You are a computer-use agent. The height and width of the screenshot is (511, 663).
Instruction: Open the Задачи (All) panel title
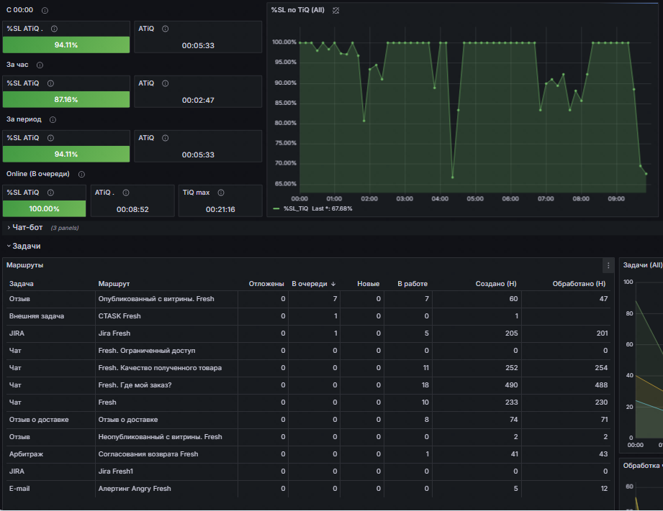click(641, 265)
